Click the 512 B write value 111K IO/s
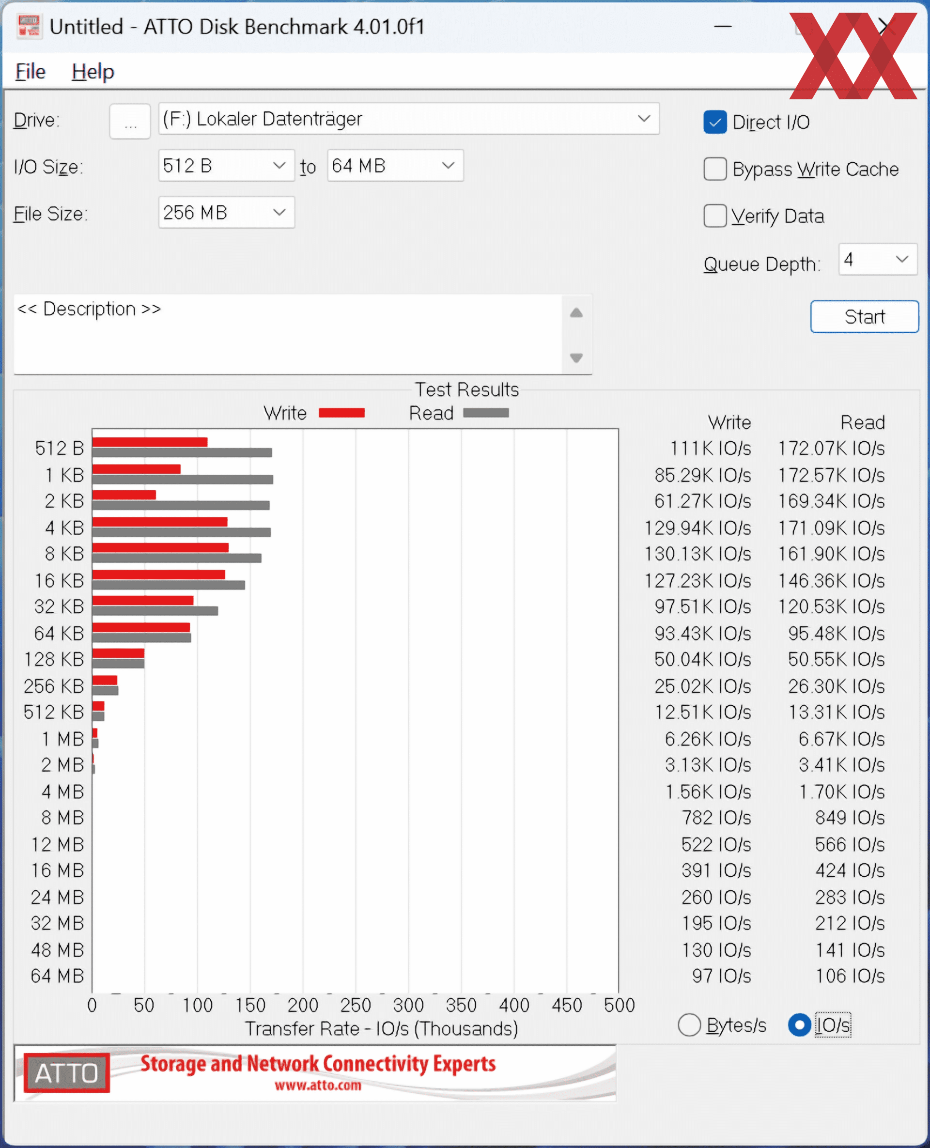Screen dimensions: 930x1148 711,449
